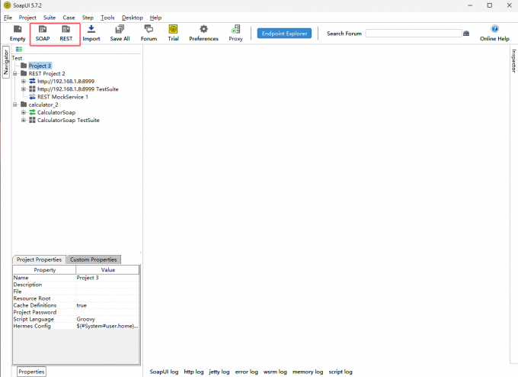
Task: Click the Hermes Config value cell
Action: tap(107, 326)
